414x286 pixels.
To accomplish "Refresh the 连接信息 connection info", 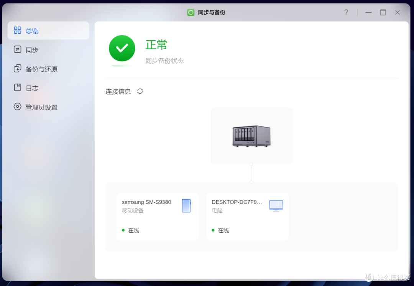I will point(140,91).
